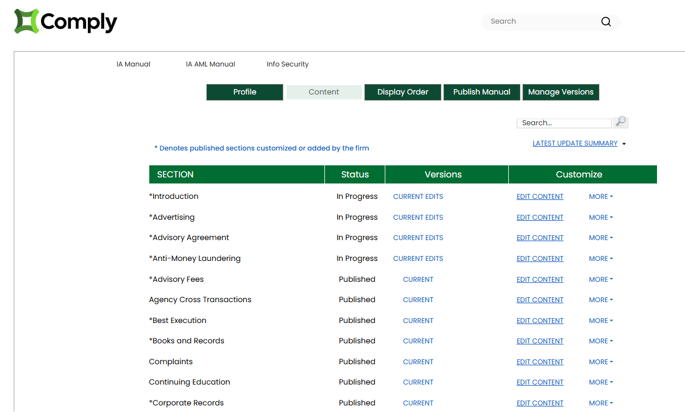The width and height of the screenshot is (685, 412).
Task: Select the Content tab
Action: coord(324,92)
